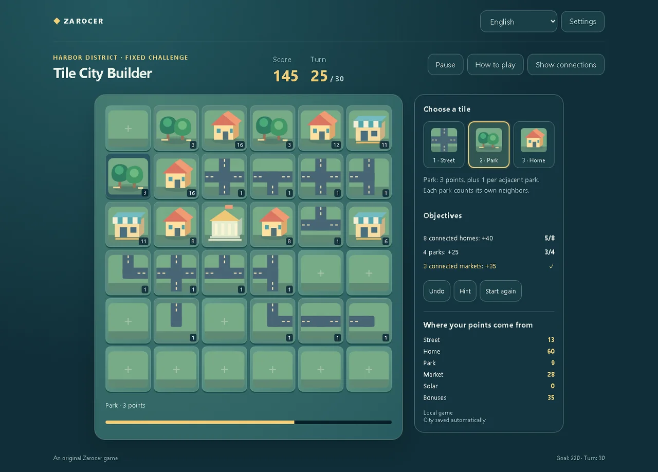This screenshot has width=658, height=472.
Task: Click the "Goal: 220 · Turn: 30" footer text
Action: 580,458
